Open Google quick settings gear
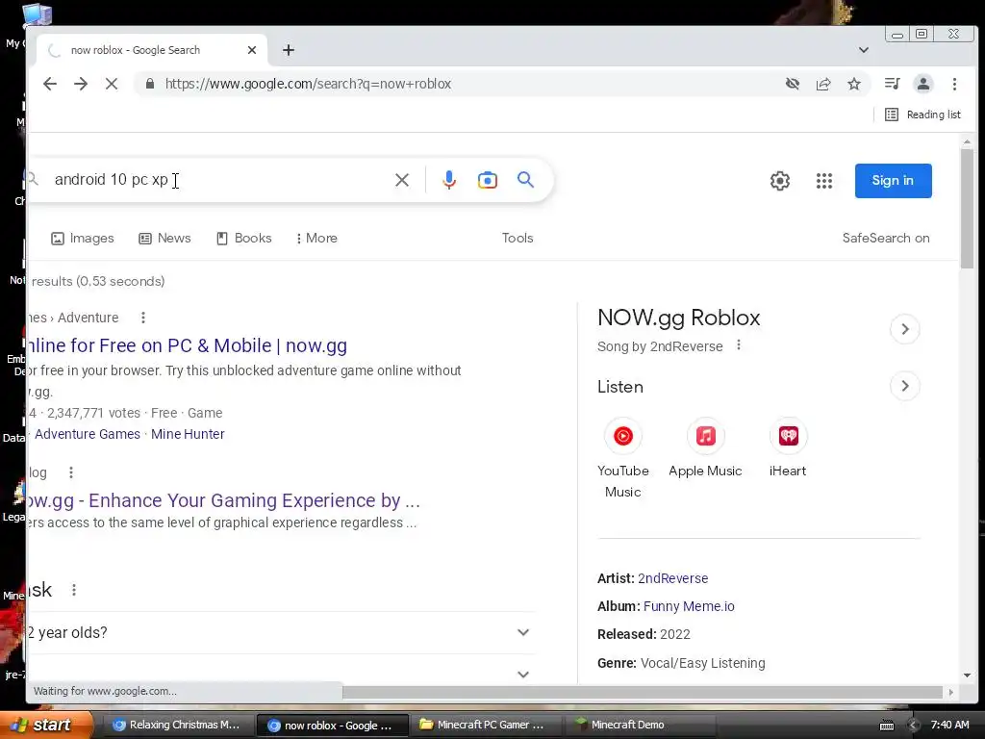This screenshot has width=985, height=739. pos(779,181)
